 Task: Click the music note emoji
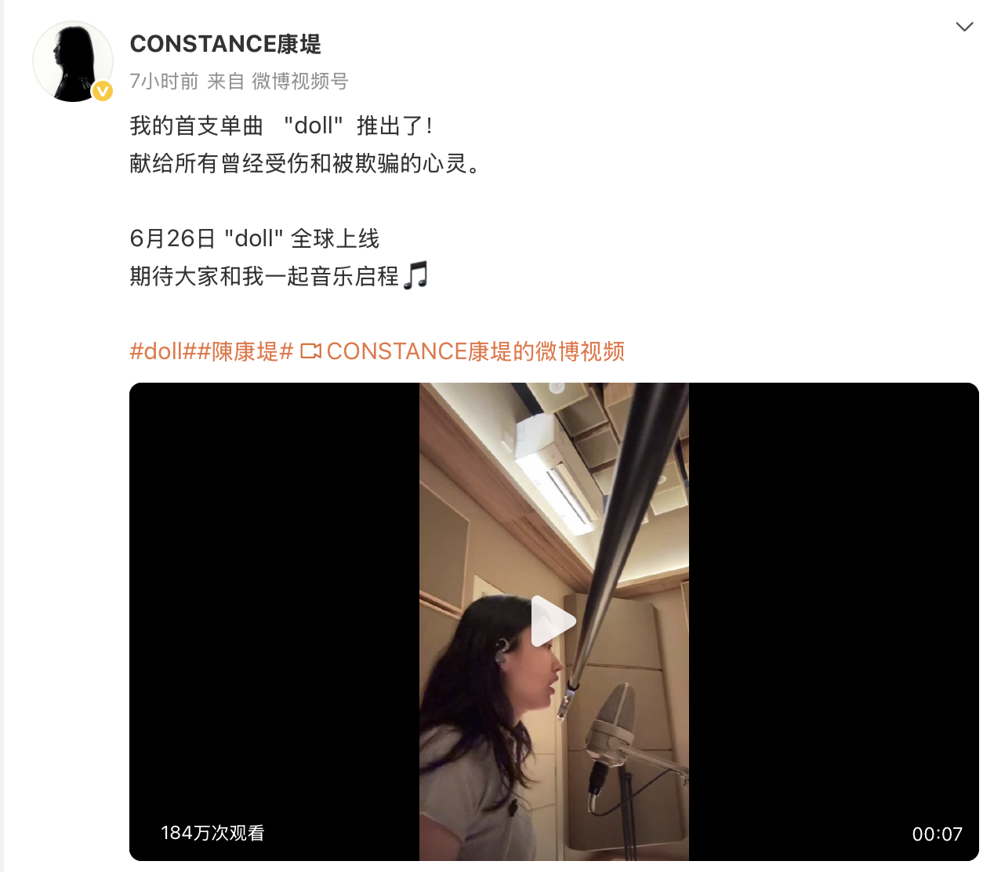pyautogui.click(x=415, y=275)
